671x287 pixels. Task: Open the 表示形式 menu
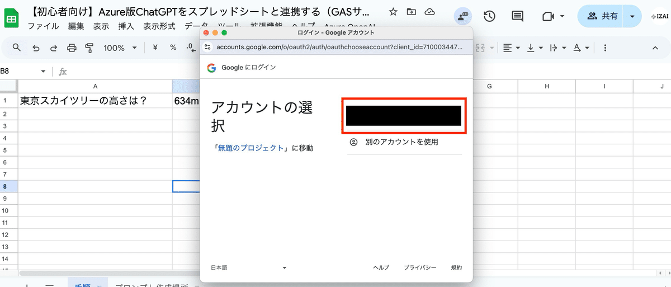[159, 26]
